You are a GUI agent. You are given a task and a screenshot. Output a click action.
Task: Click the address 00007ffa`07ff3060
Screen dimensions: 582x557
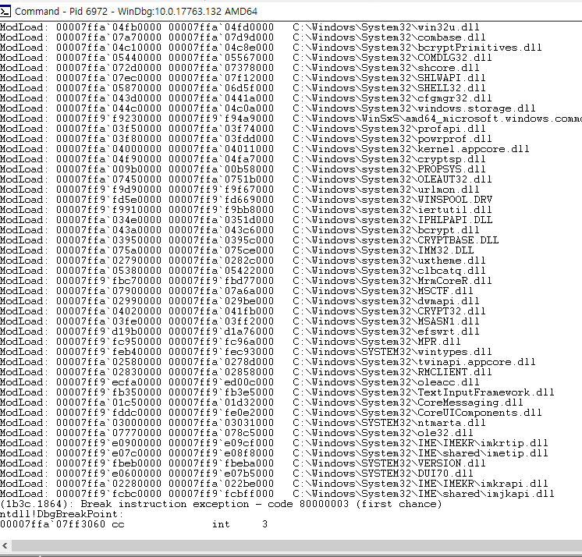pyautogui.click(x=52, y=524)
